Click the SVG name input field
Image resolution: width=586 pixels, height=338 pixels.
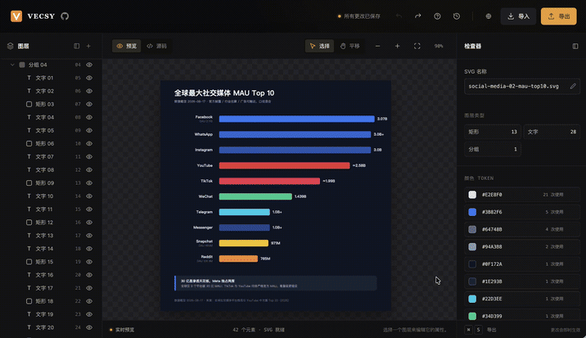522,86
